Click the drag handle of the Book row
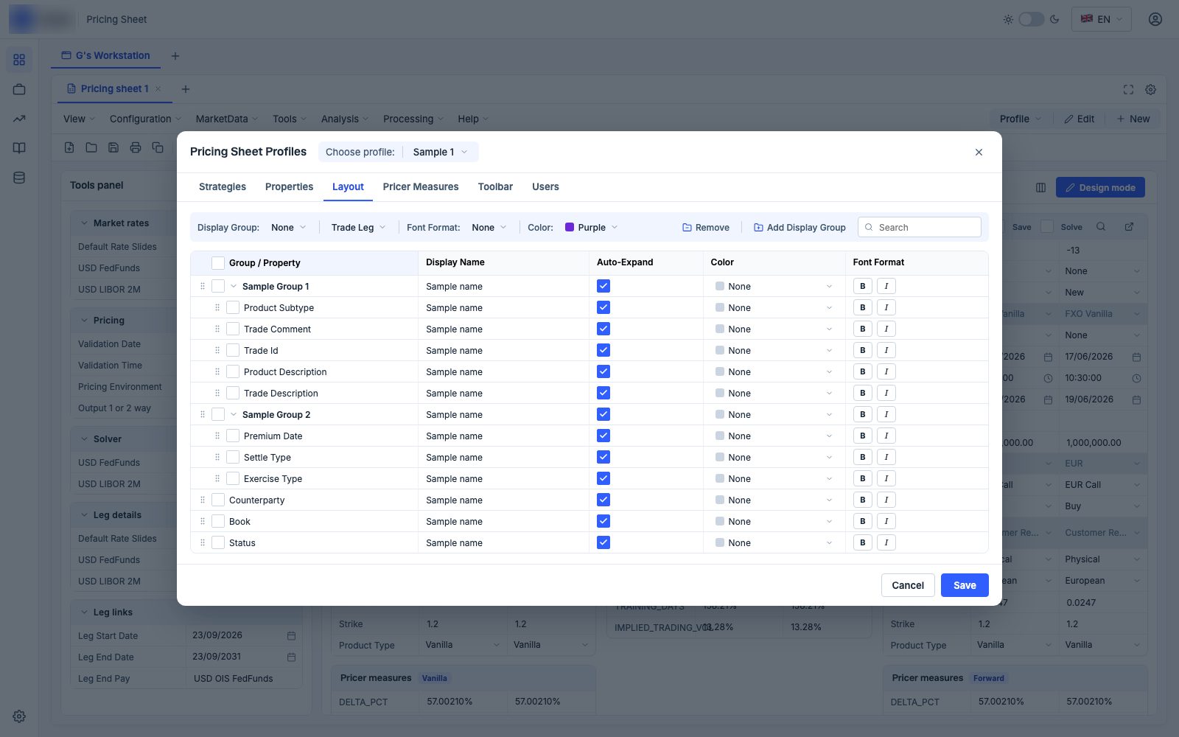Image resolution: width=1179 pixels, height=737 pixels. click(x=203, y=521)
